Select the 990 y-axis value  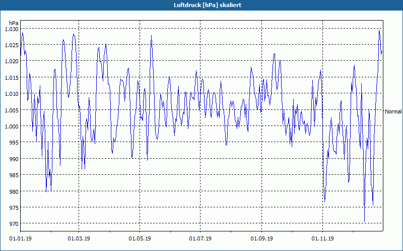point(14,159)
